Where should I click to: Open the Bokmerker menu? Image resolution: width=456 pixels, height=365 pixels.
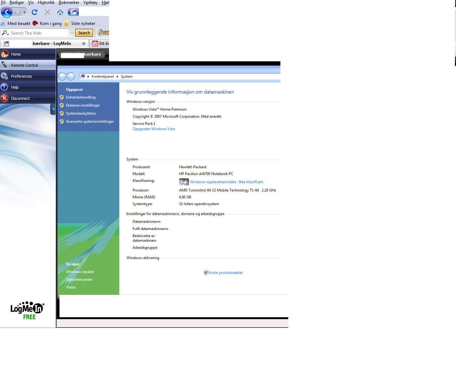(69, 2)
